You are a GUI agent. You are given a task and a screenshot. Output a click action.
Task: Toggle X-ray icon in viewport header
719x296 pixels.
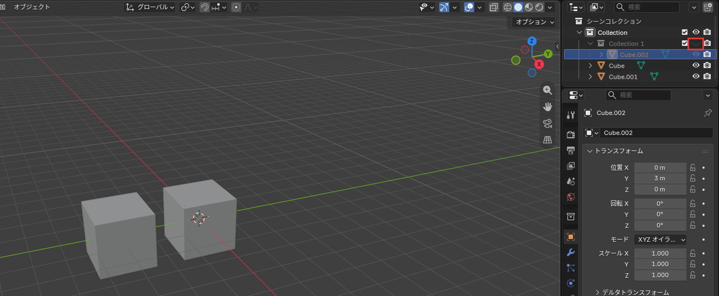(x=493, y=7)
